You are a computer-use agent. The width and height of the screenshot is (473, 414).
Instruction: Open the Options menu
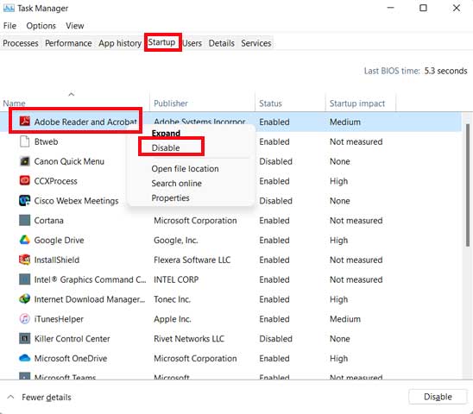point(41,26)
